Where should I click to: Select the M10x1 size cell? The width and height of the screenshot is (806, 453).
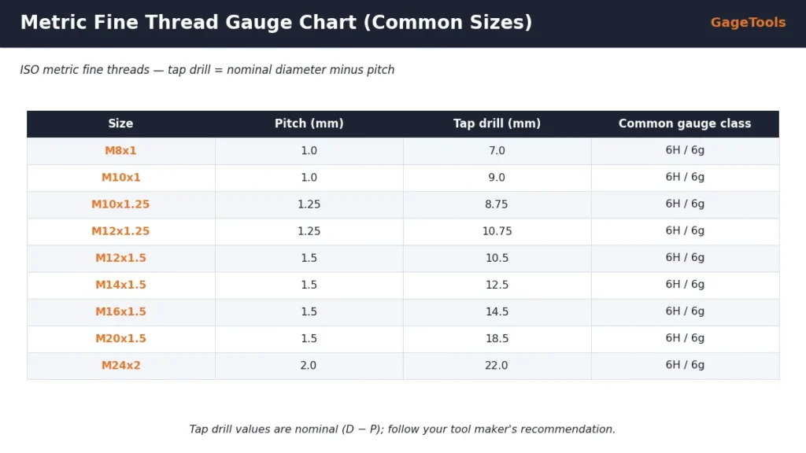coord(120,178)
